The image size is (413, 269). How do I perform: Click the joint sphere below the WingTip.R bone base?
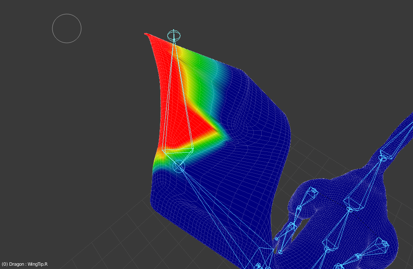tap(179, 166)
